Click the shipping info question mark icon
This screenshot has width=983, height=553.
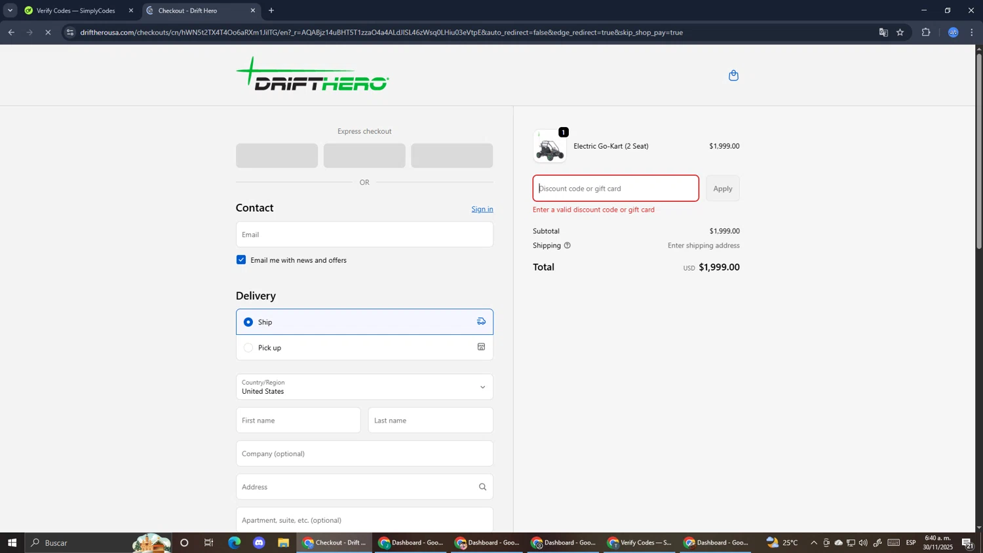click(568, 246)
